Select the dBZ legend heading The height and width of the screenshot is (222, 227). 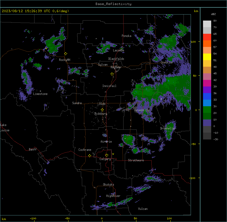tap(213, 14)
